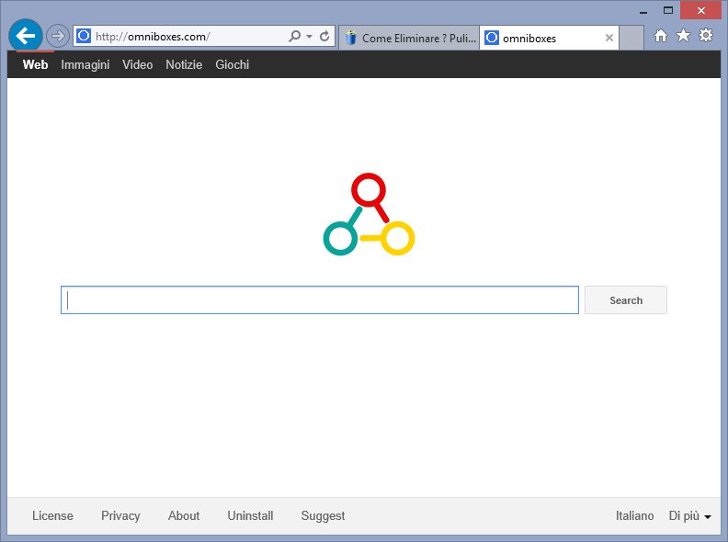The width and height of the screenshot is (728, 542).
Task: Click the omniboxes tri-color logo
Action: coord(369,214)
